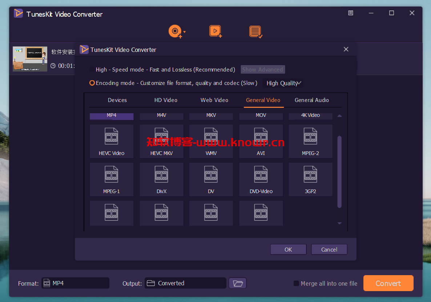Image resolution: width=431 pixels, height=302 pixels.
Task: Switch to the Devices tab
Action: click(117, 100)
